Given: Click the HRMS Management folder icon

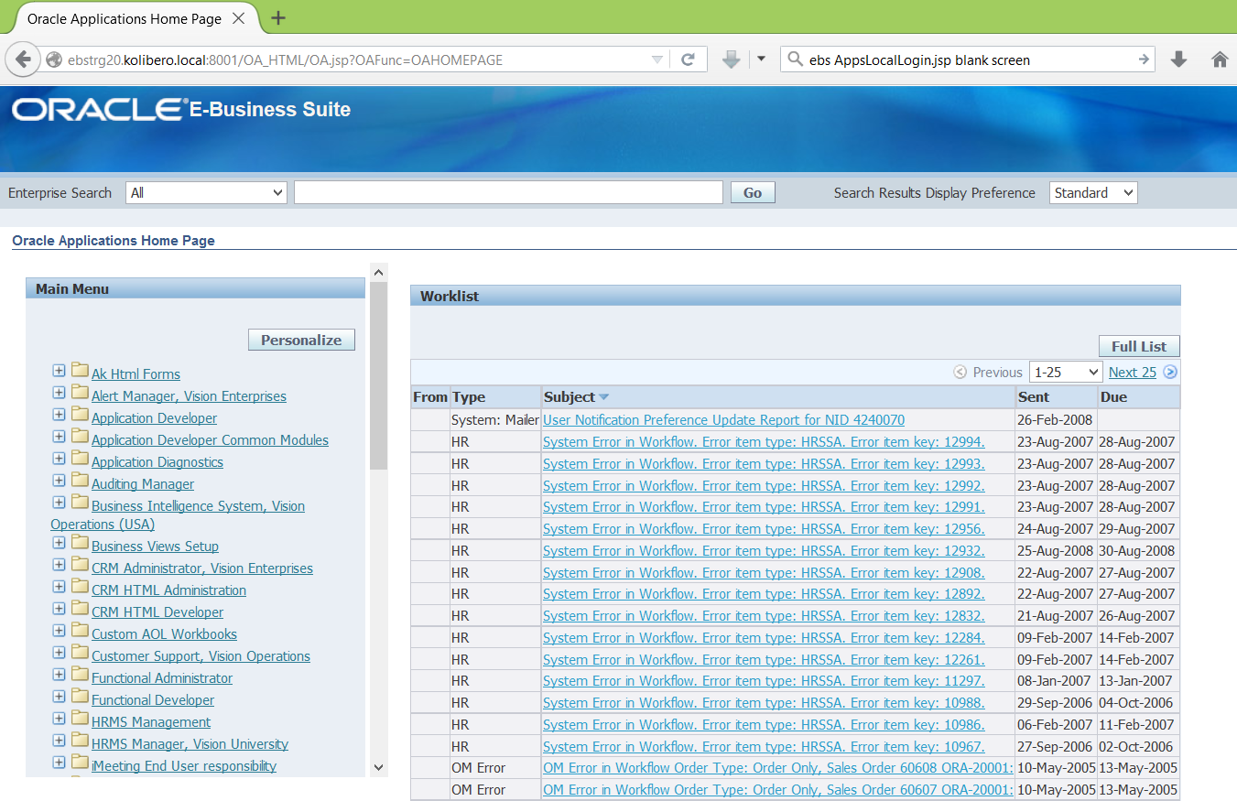Looking at the screenshot, I should point(80,718).
